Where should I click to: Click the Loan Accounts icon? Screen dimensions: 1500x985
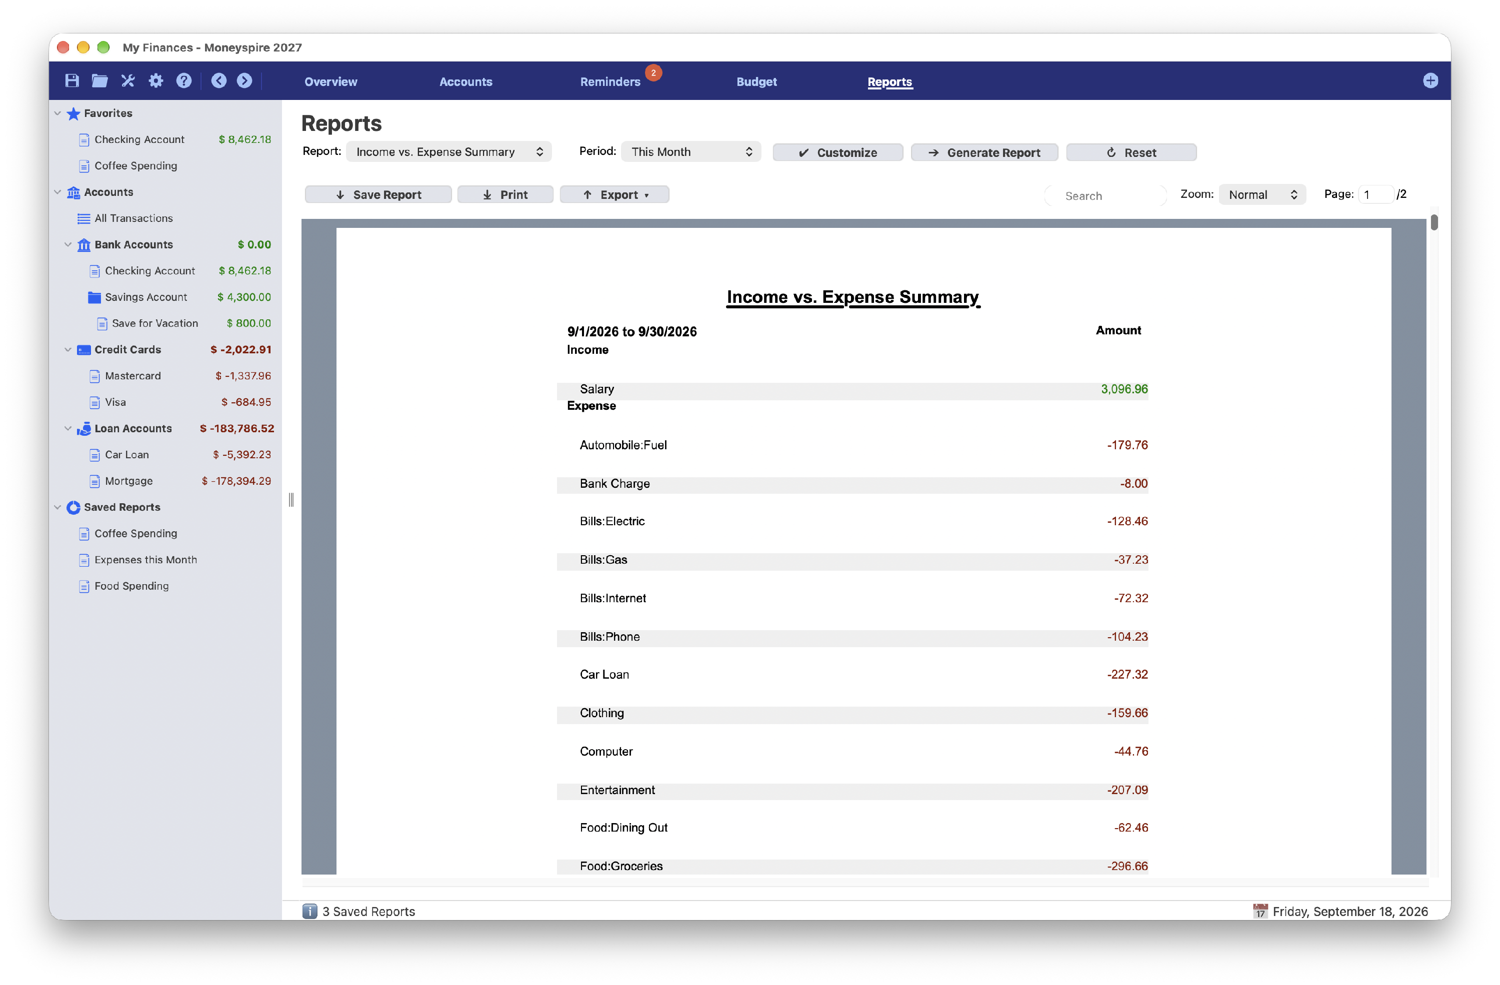(84, 428)
